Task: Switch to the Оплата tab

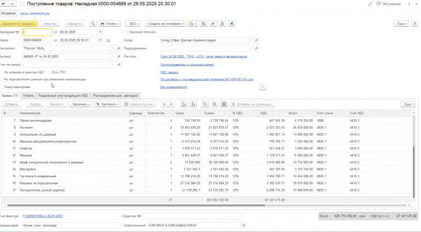Action: tap(28, 96)
